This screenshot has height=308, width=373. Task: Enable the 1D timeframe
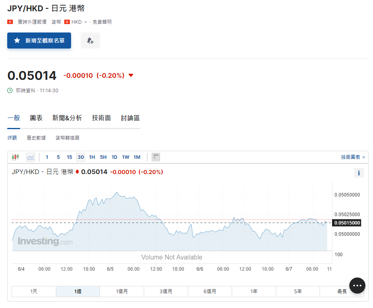[x=114, y=157]
